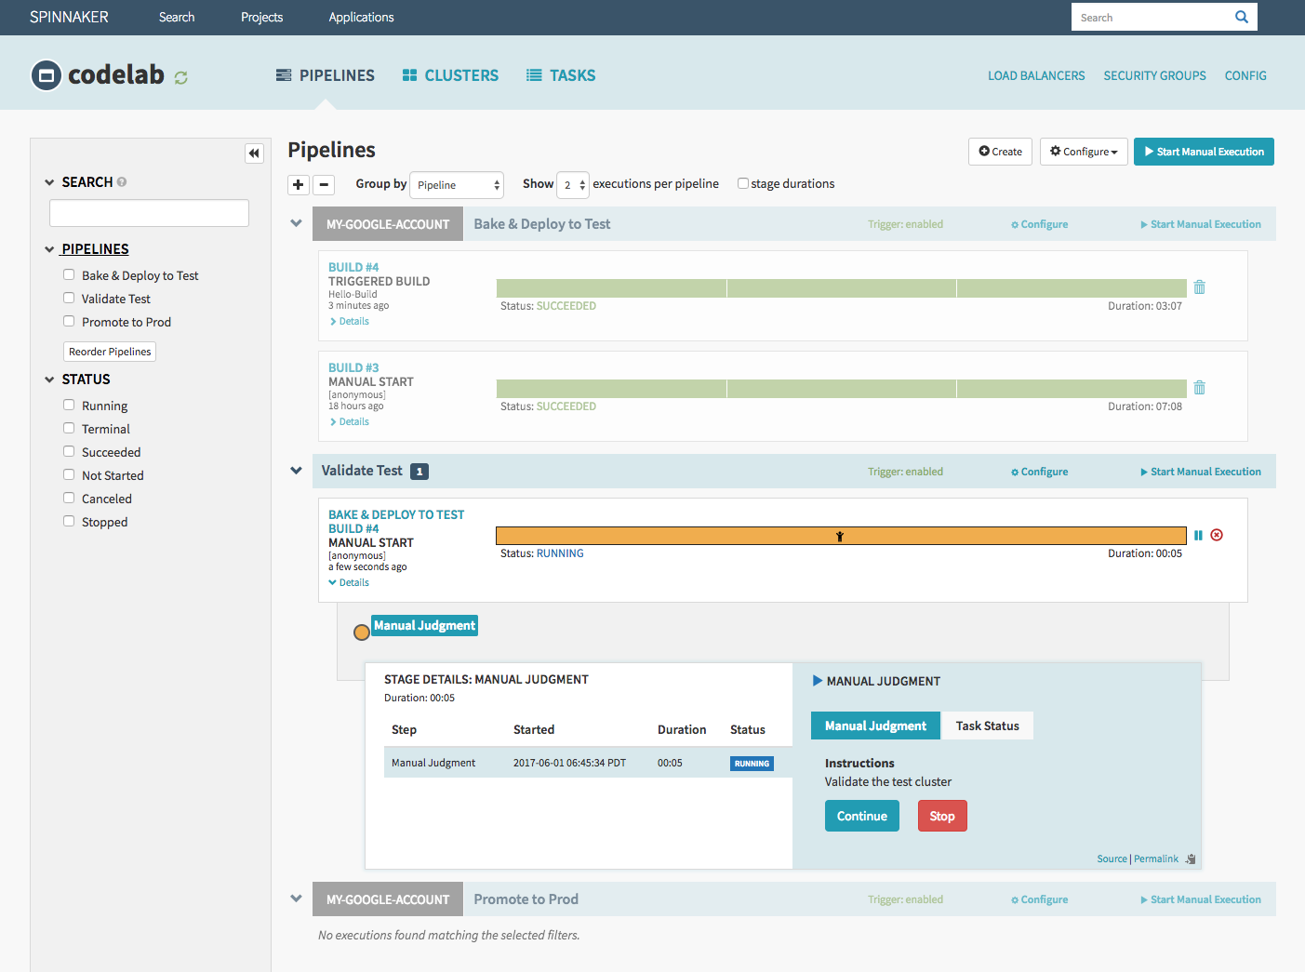Open the LOAD BALANCERS page
Screen dimensions: 1305x972
click(x=1036, y=75)
